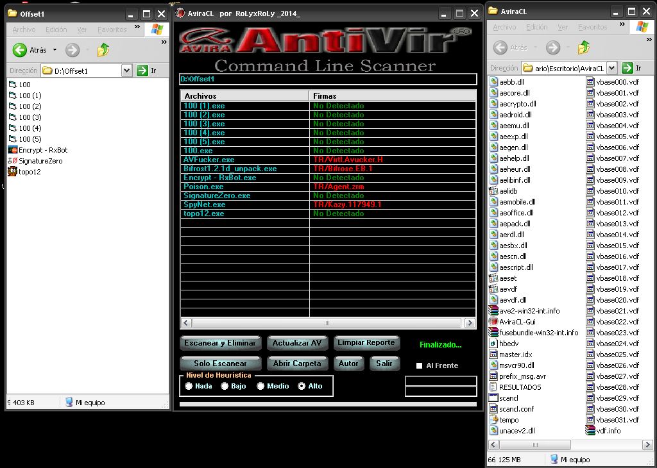The image size is (657, 468).
Task: Click green Go arrow in AviraCL explorer window
Action: 627,68
